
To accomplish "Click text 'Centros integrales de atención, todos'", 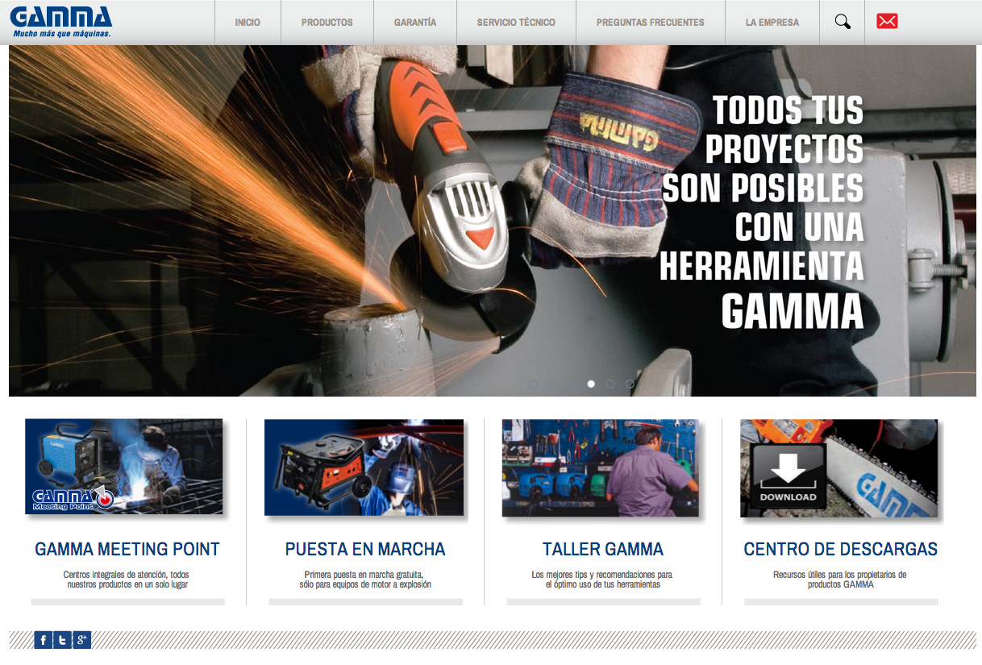I will coord(127,575).
